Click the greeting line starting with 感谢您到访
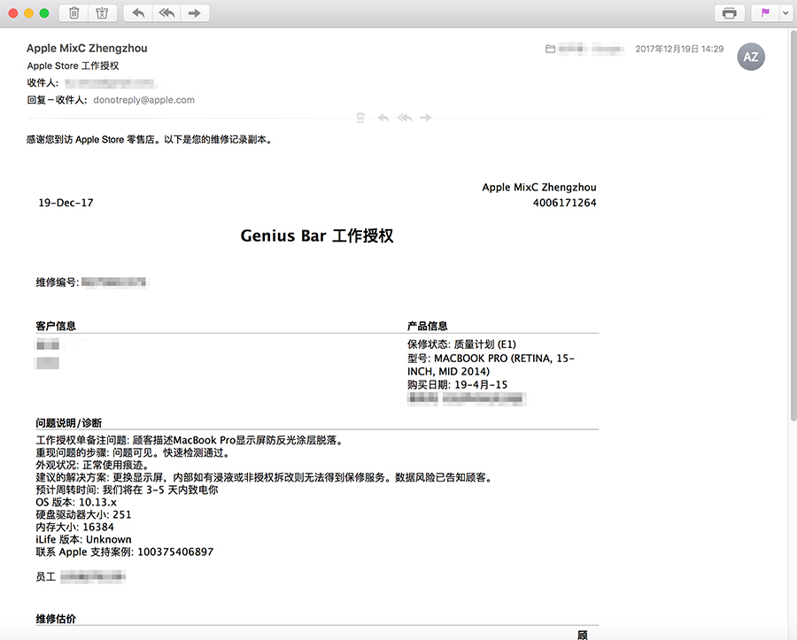 coord(150,140)
